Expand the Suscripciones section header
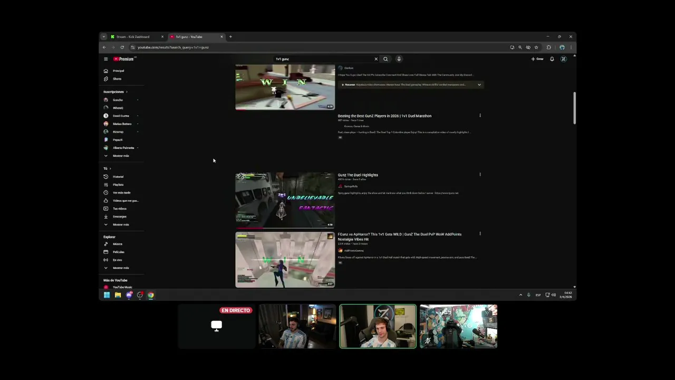This screenshot has height=380, width=675. 115,92
